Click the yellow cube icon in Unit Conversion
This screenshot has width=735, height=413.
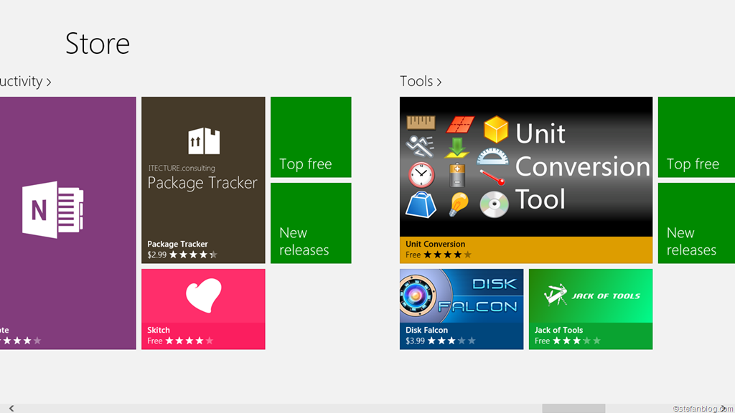[x=495, y=129]
